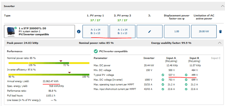Click green check in Input B operating current row
Viewport: 225px width, 106px height.
(186, 84)
